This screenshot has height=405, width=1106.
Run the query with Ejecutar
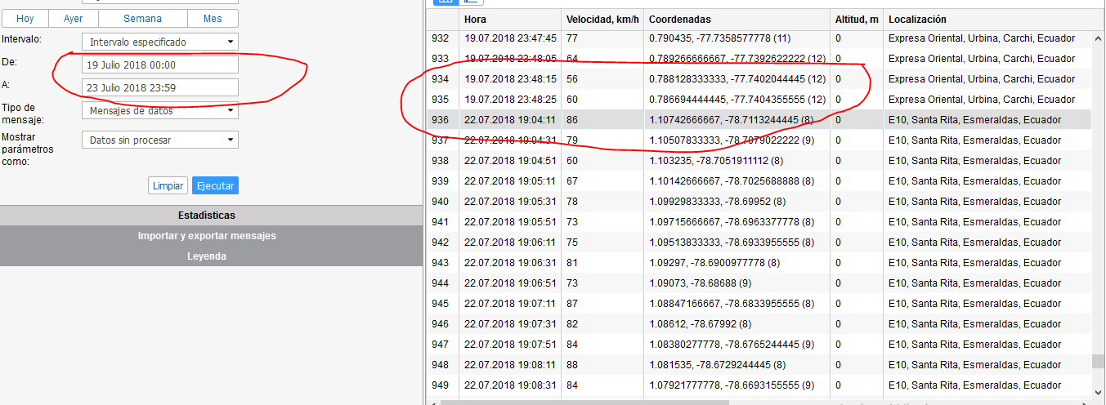(215, 186)
